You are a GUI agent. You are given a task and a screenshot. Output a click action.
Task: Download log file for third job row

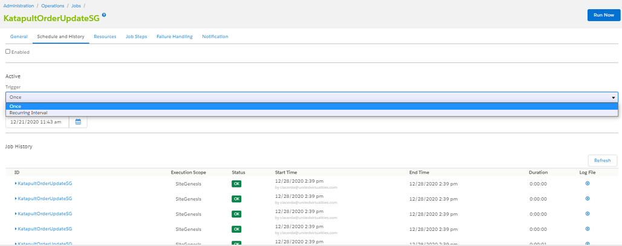point(588,213)
